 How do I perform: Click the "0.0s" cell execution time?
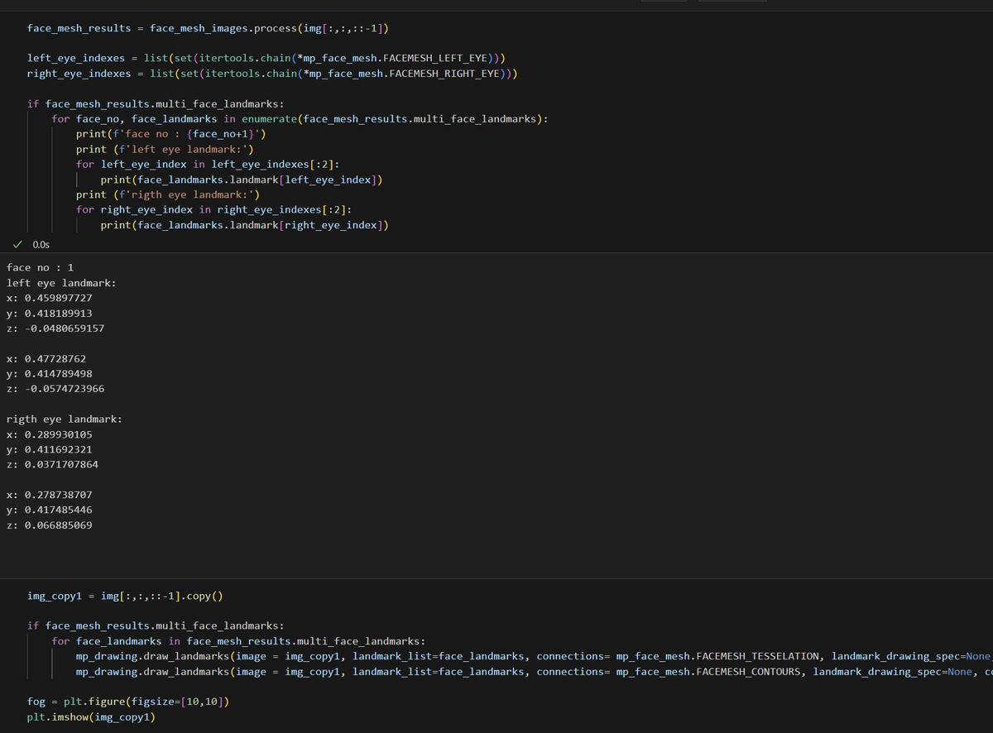click(x=41, y=245)
